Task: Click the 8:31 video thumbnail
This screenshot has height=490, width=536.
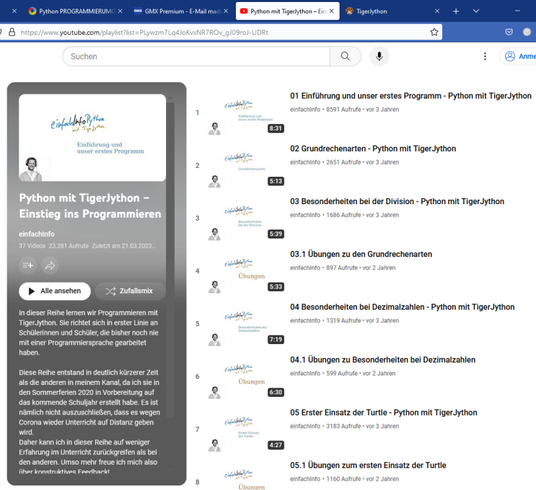Action: (246, 112)
